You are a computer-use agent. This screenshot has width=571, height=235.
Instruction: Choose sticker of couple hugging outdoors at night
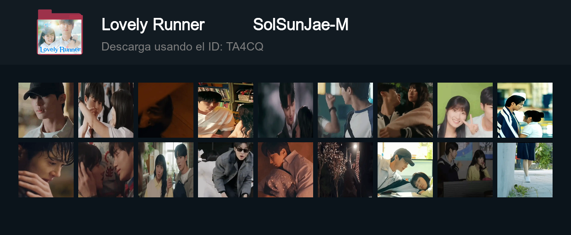[405, 110]
